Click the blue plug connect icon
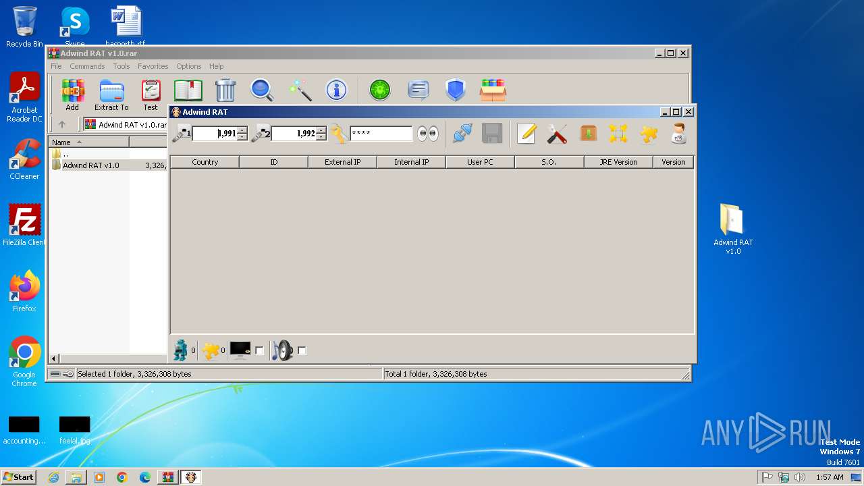 click(x=462, y=134)
